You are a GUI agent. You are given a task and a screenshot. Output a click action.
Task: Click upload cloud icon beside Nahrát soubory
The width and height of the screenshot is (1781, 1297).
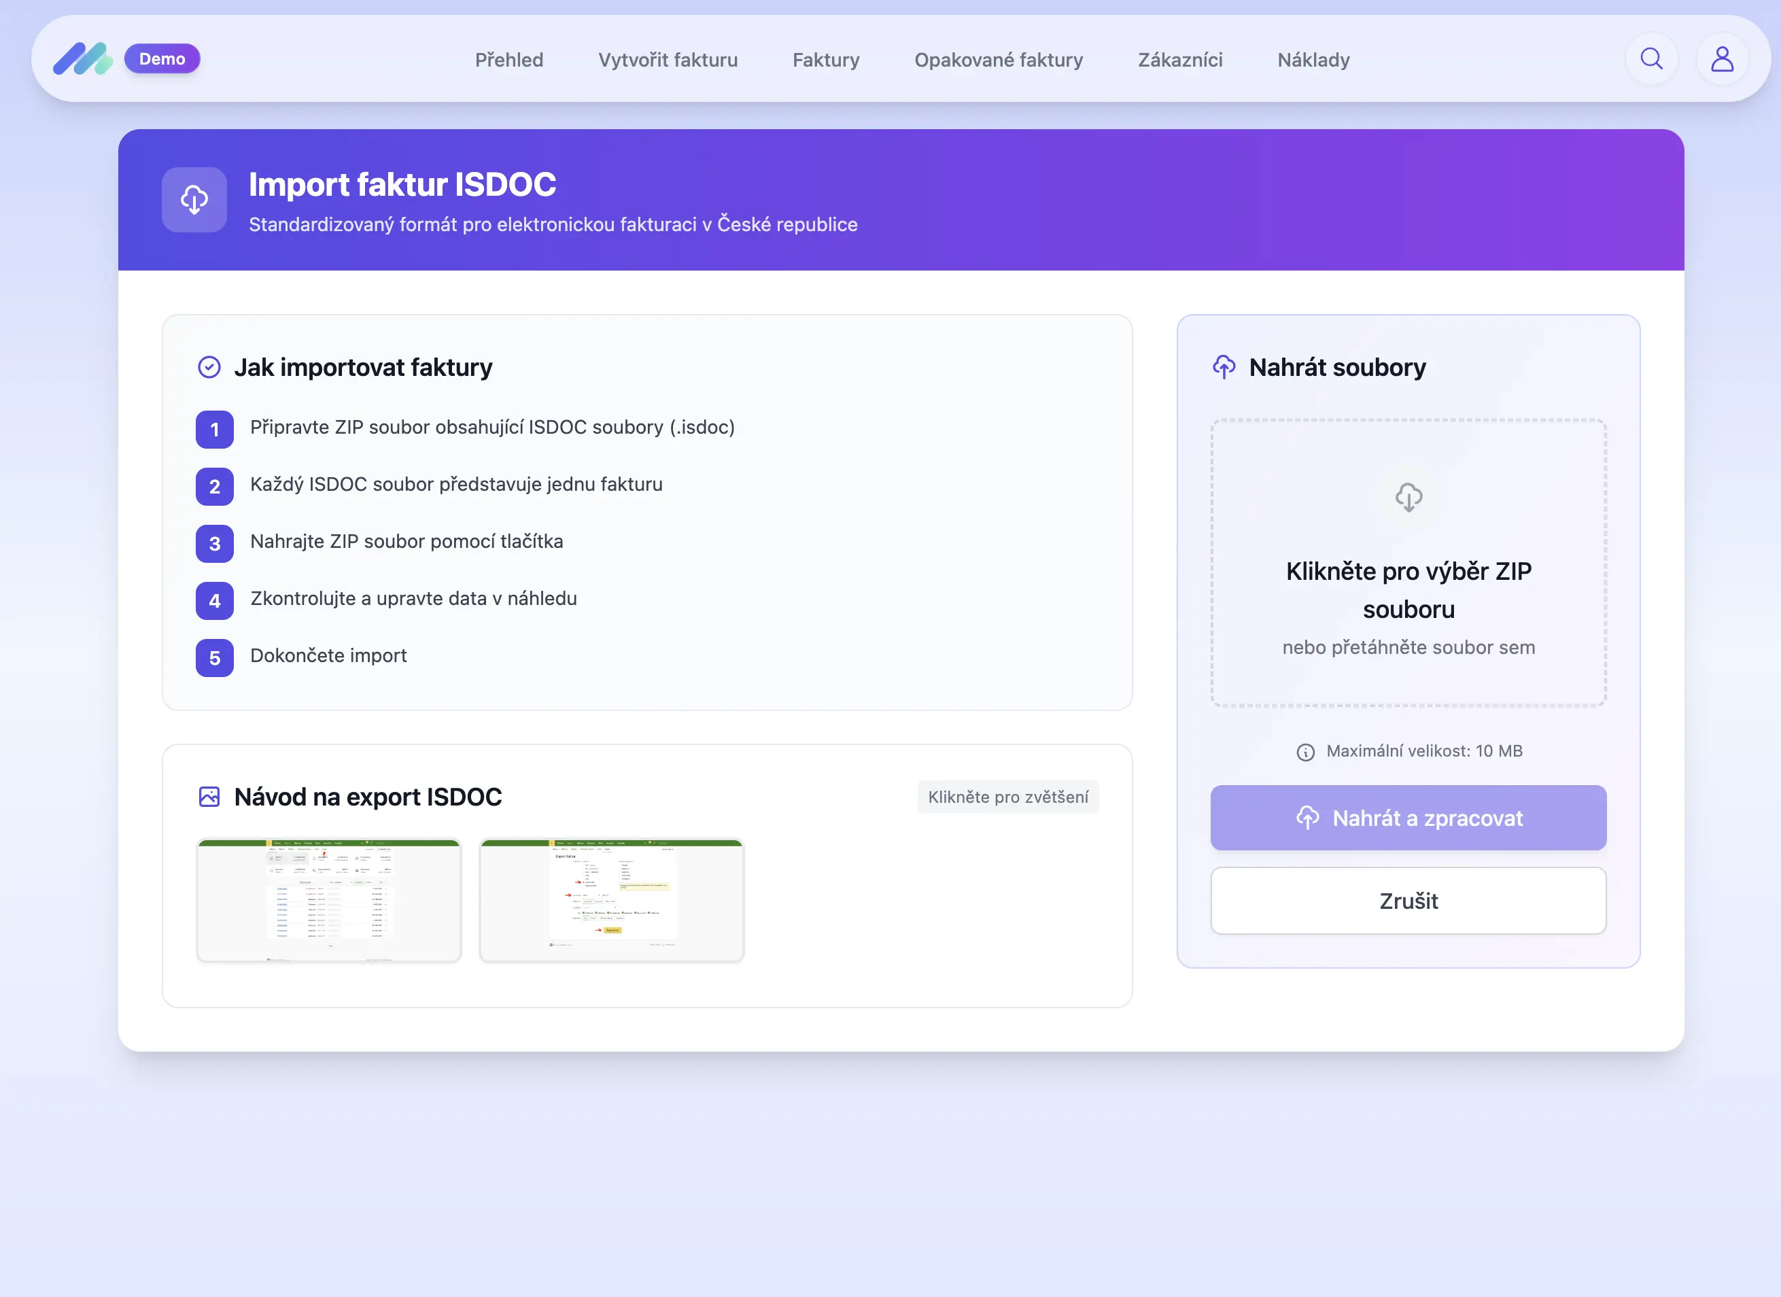[x=1224, y=366]
